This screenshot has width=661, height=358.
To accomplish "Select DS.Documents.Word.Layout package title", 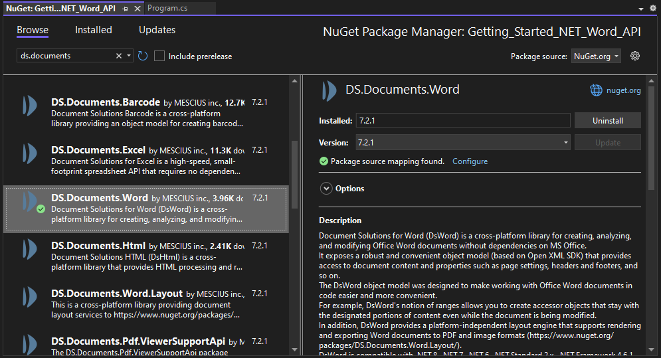I will click(117, 294).
